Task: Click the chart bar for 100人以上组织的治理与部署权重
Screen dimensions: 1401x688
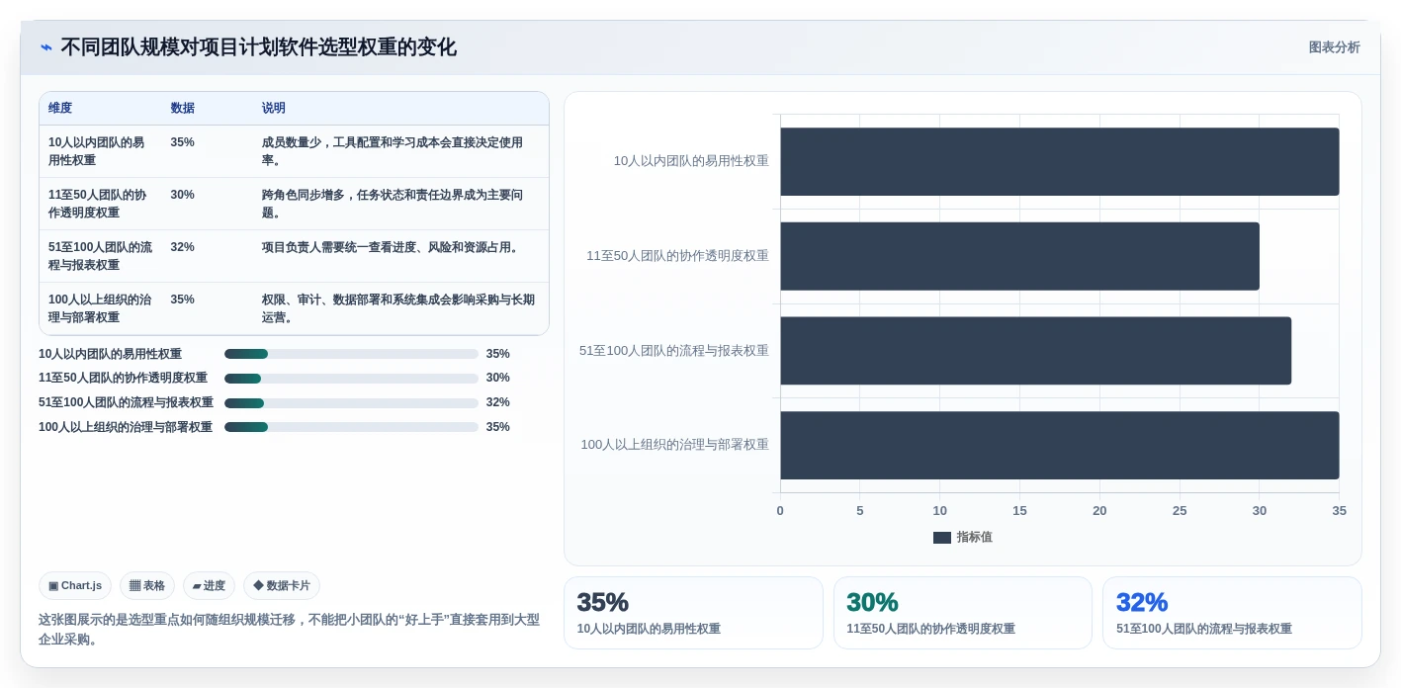Action: (x=1060, y=446)
